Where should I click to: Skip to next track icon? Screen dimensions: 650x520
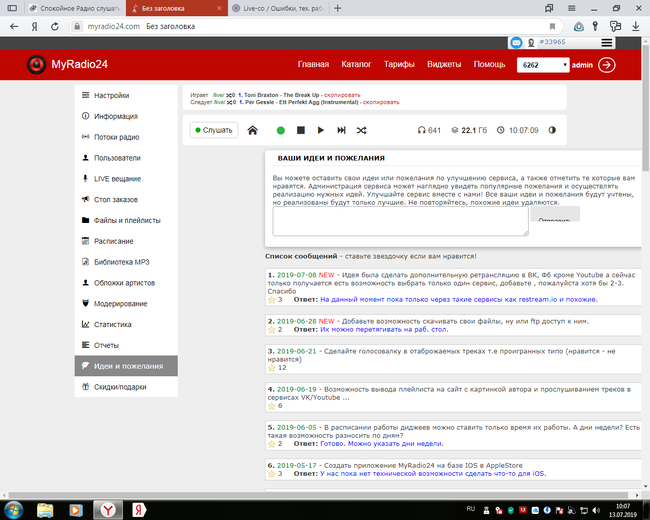pyautogui.click(x=341, y=130)
